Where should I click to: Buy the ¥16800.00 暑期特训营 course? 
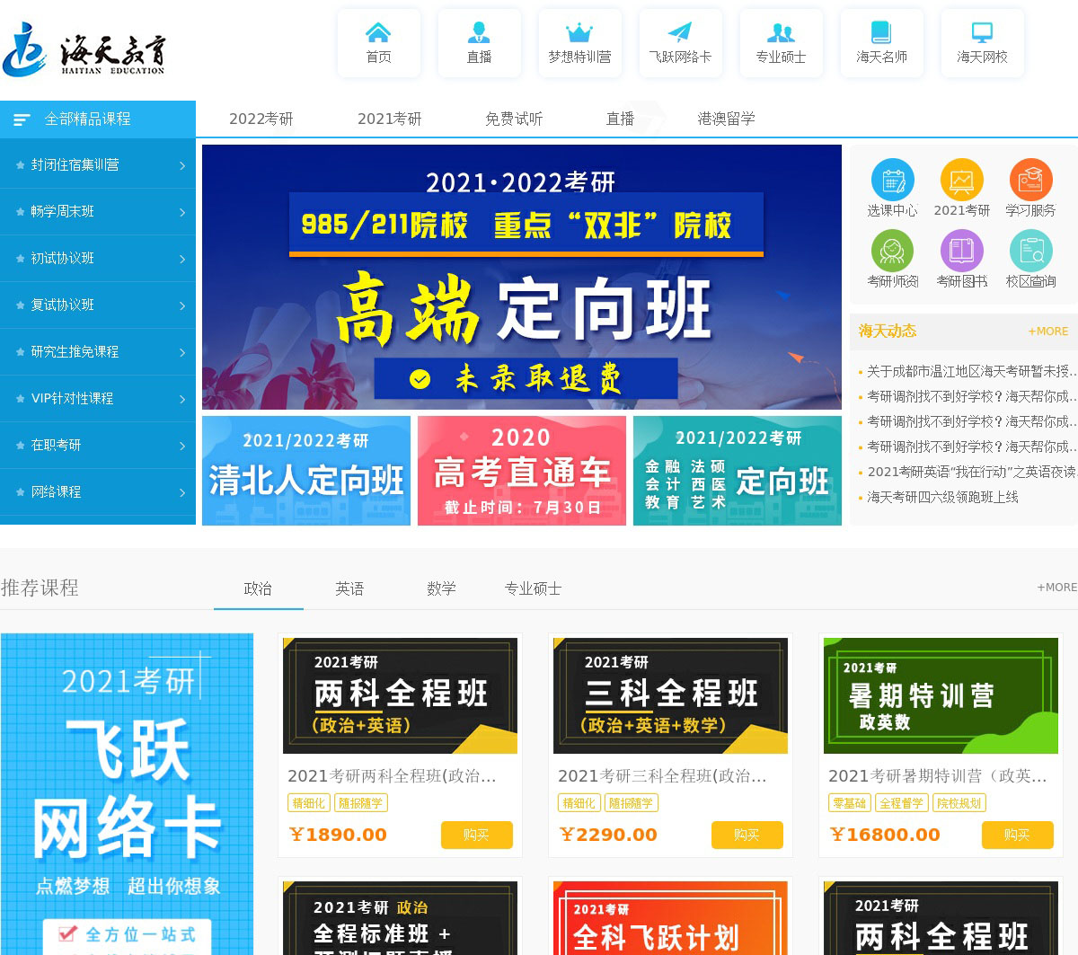point(1018,835)
